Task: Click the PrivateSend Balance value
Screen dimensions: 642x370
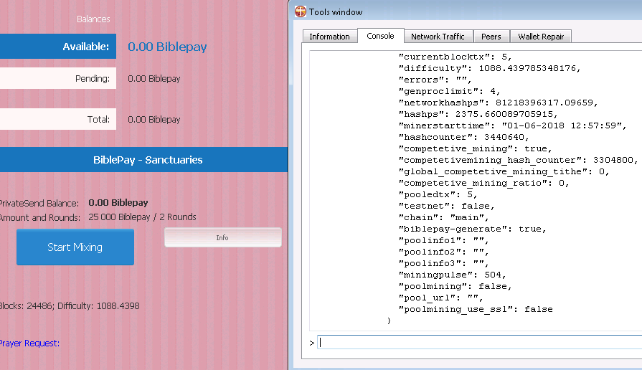Action: 118,203
